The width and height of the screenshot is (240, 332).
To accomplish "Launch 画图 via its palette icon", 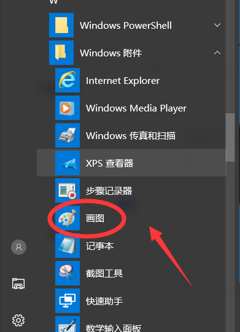I will click(x=68, y=218).
